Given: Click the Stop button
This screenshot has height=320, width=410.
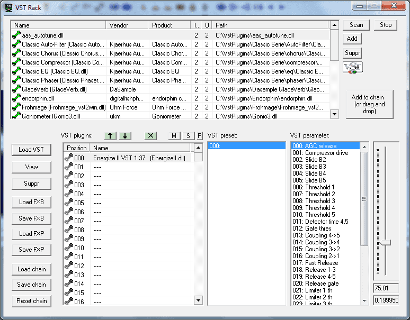Looking at the screenshot, I should 386,25.
